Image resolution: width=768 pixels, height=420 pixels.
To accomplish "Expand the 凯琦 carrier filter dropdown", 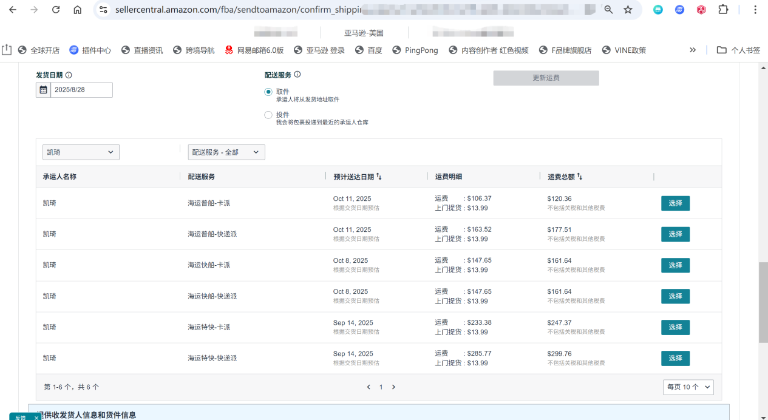I will pyautogui.click(x=81, y=152).
